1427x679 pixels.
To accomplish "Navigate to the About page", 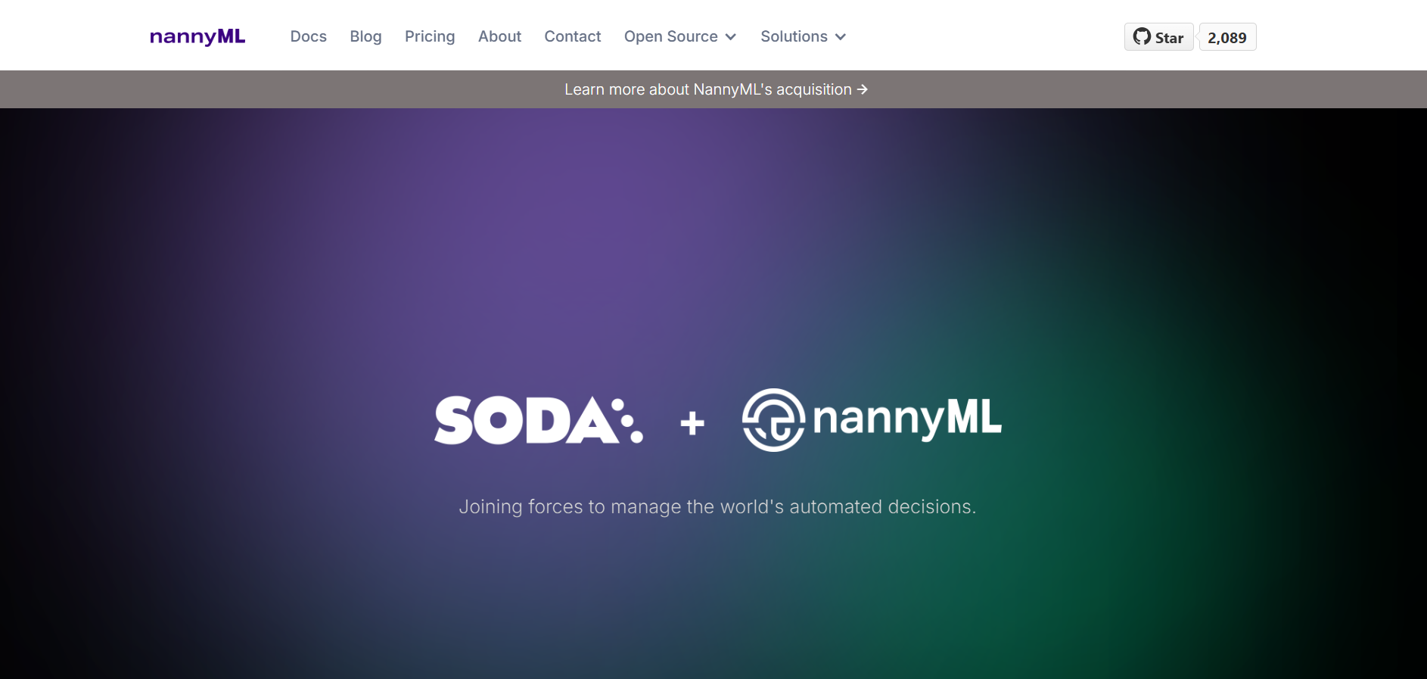I will (x=499, y=36).
